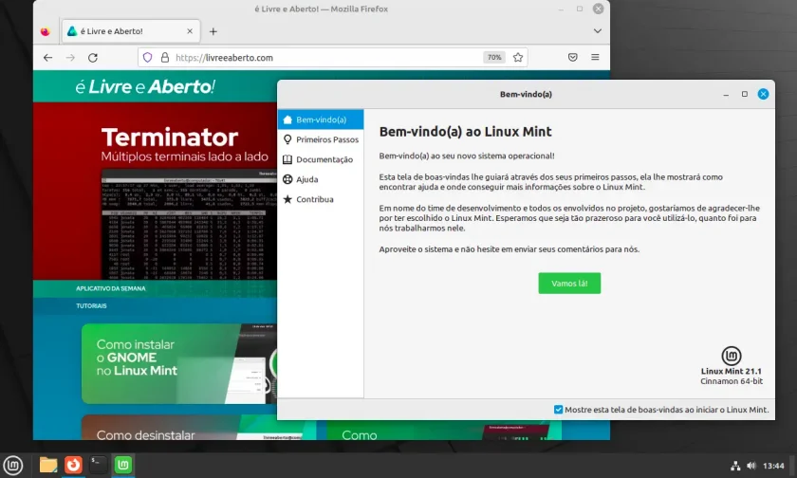Image resolution: width=797 pixels, height=478 pixels.
Task: Click the tracking protection shield icon
Action: click(x=147, y=58)
